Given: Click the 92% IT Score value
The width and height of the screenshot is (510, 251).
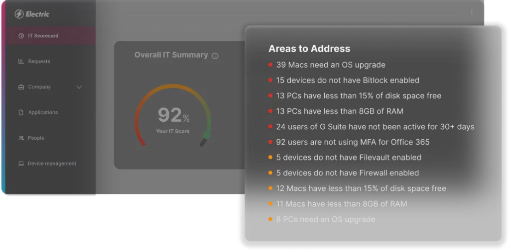Looking at the screenshot, I should coord(173,115).
